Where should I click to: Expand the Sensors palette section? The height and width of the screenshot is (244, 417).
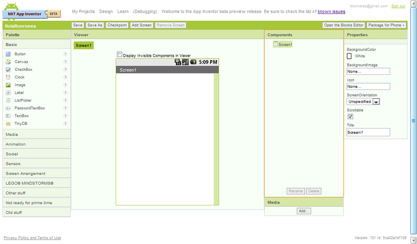(x=36, y=164)
